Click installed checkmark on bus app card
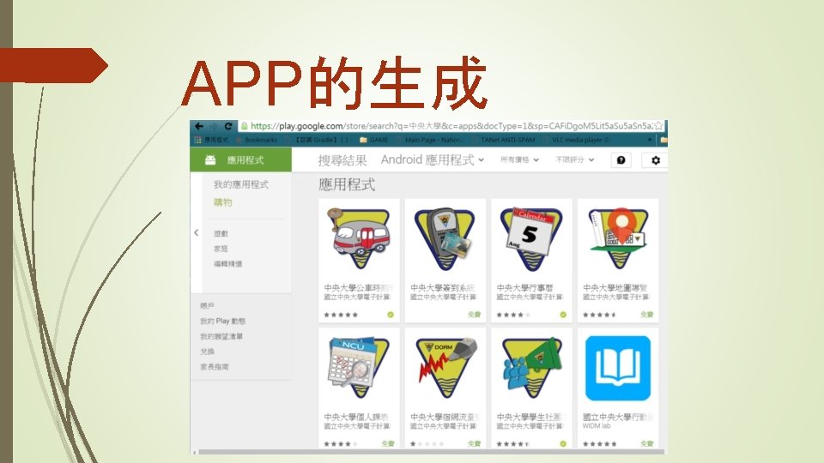The height and width of the screenshot is (463, 824). [x=391, y=315]
